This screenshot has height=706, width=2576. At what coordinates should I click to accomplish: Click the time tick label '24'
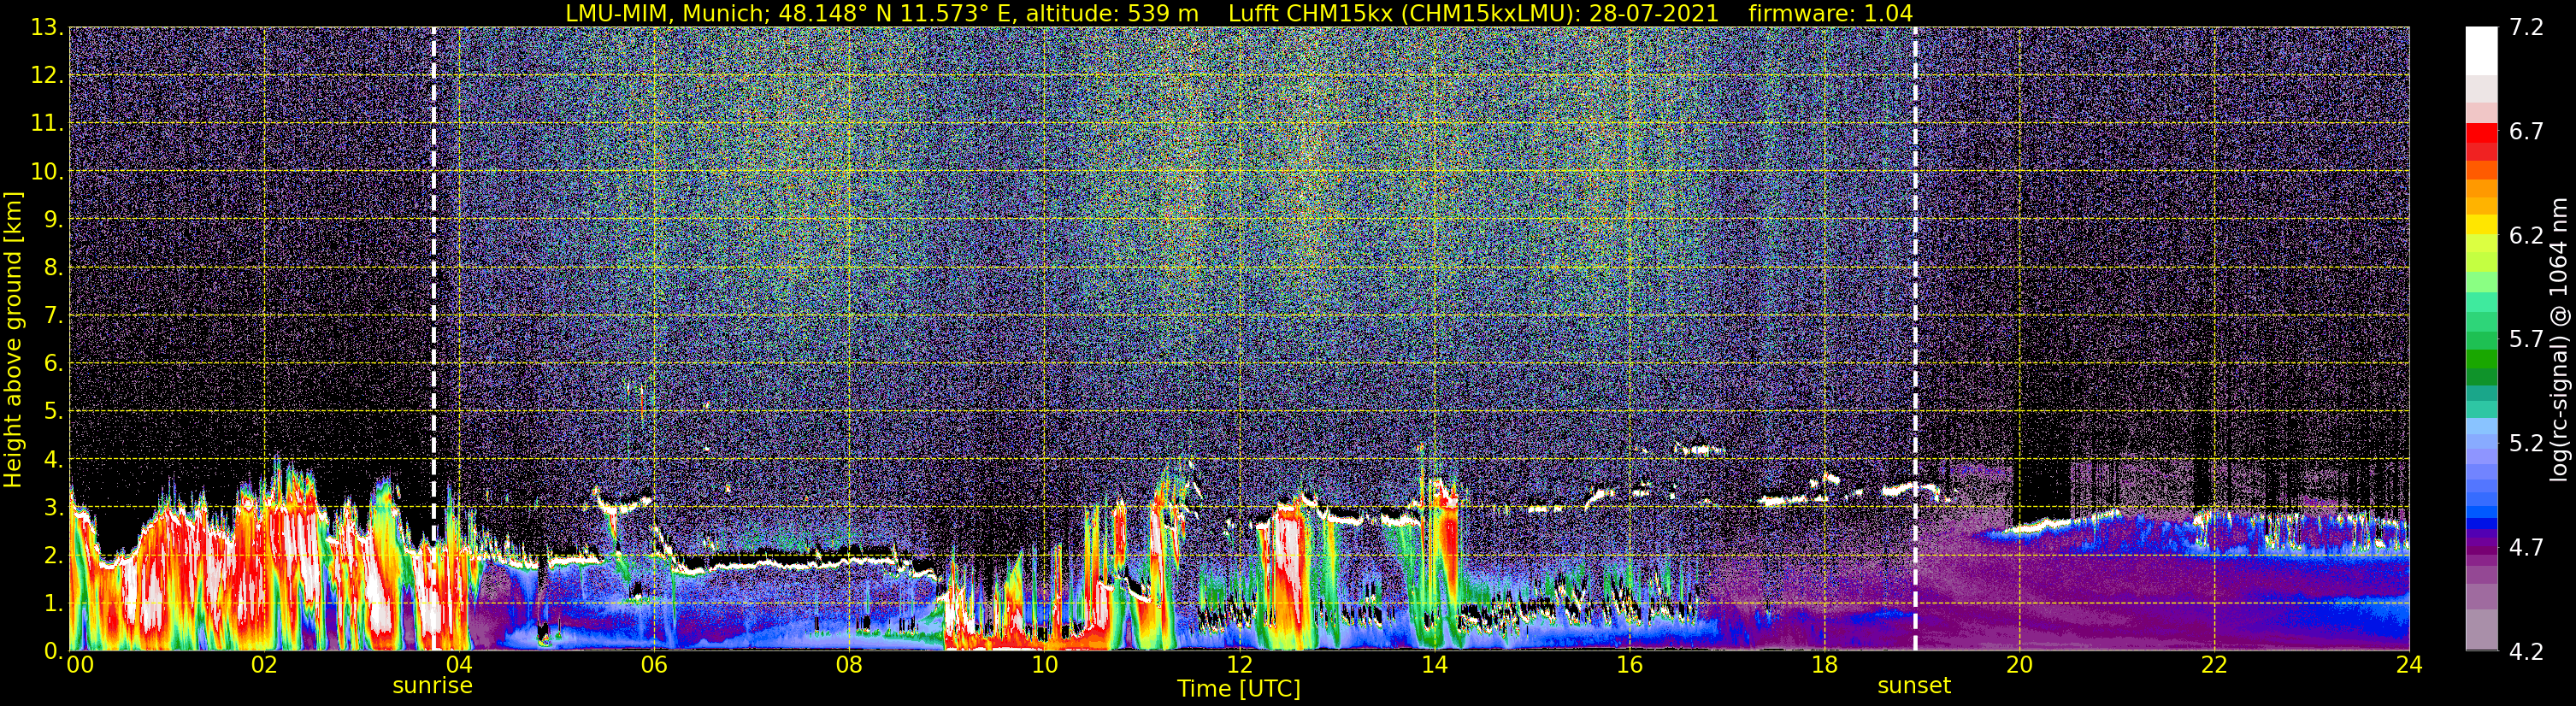point(2409,665)
